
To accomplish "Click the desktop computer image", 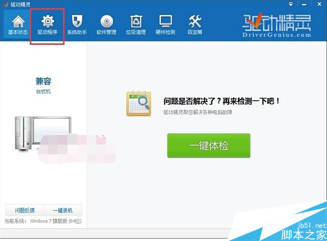I will point(43,134).
